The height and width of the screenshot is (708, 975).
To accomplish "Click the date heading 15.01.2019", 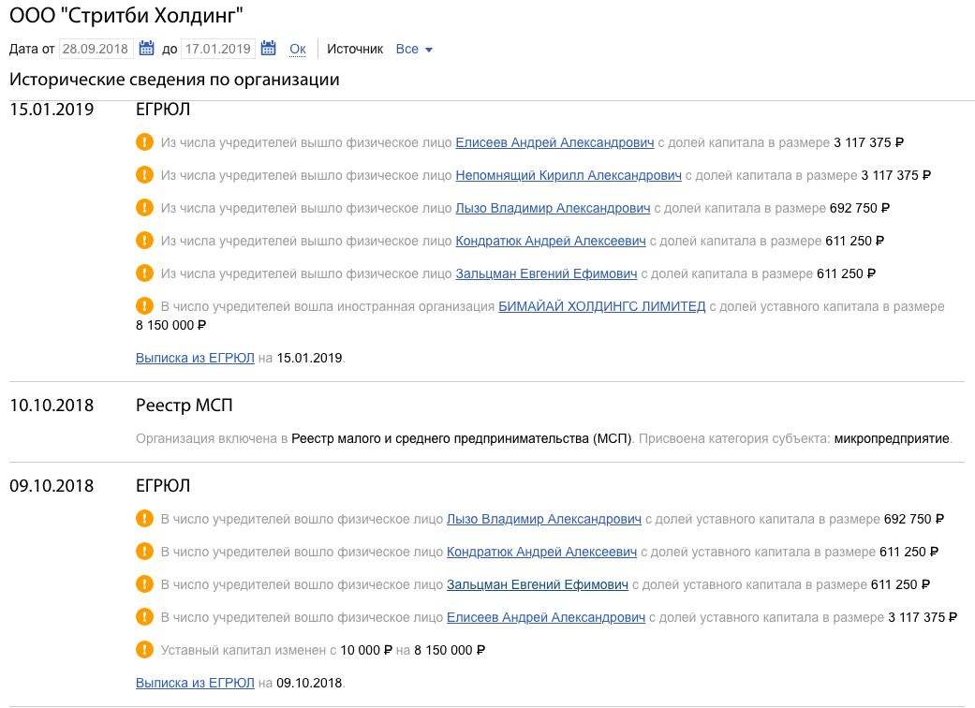I will 52,110.
